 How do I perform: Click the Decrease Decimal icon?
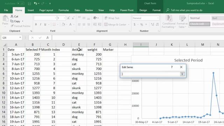(157, 24)
